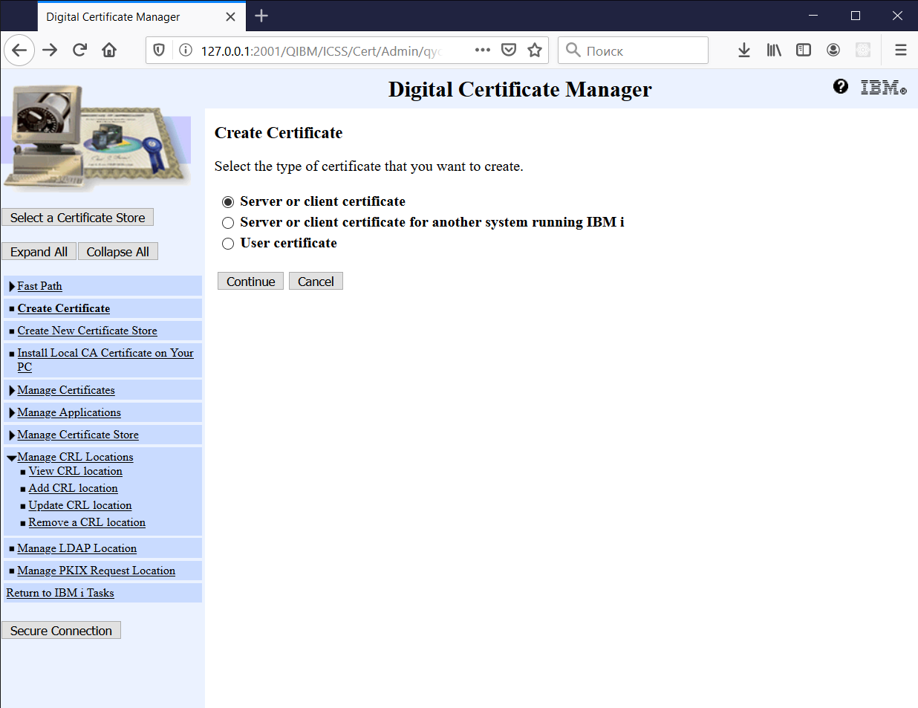This screenshot has width=918, height=708.
Task: Follow Return to IBM i Tasks link
Action: (60, 593)
